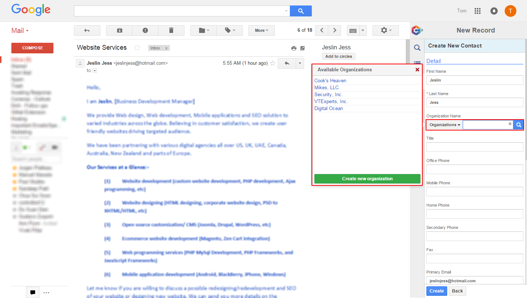Archive this conversation
527x298 pixels.
[119, 30]
